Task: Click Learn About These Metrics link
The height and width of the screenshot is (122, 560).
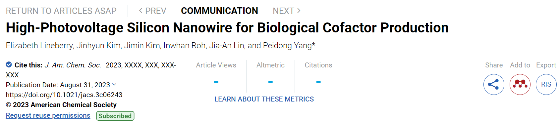Action: (x=264, y=99)
